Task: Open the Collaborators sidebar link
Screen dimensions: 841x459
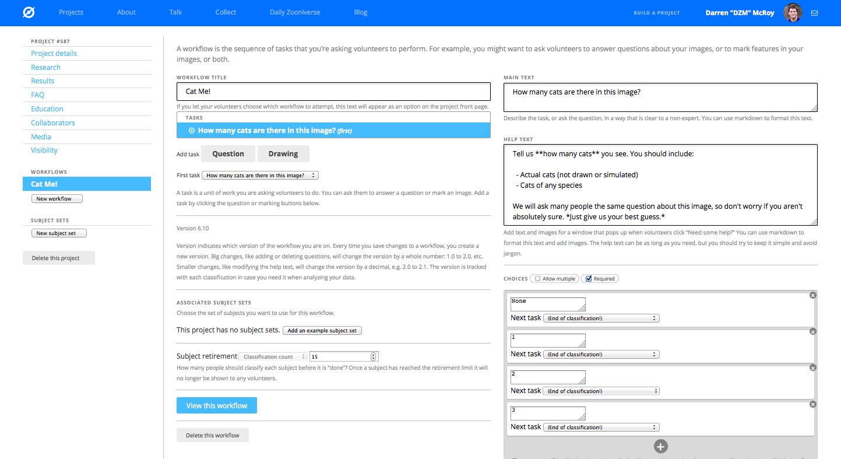Action: pyautogui.click(x=53, y=123)
